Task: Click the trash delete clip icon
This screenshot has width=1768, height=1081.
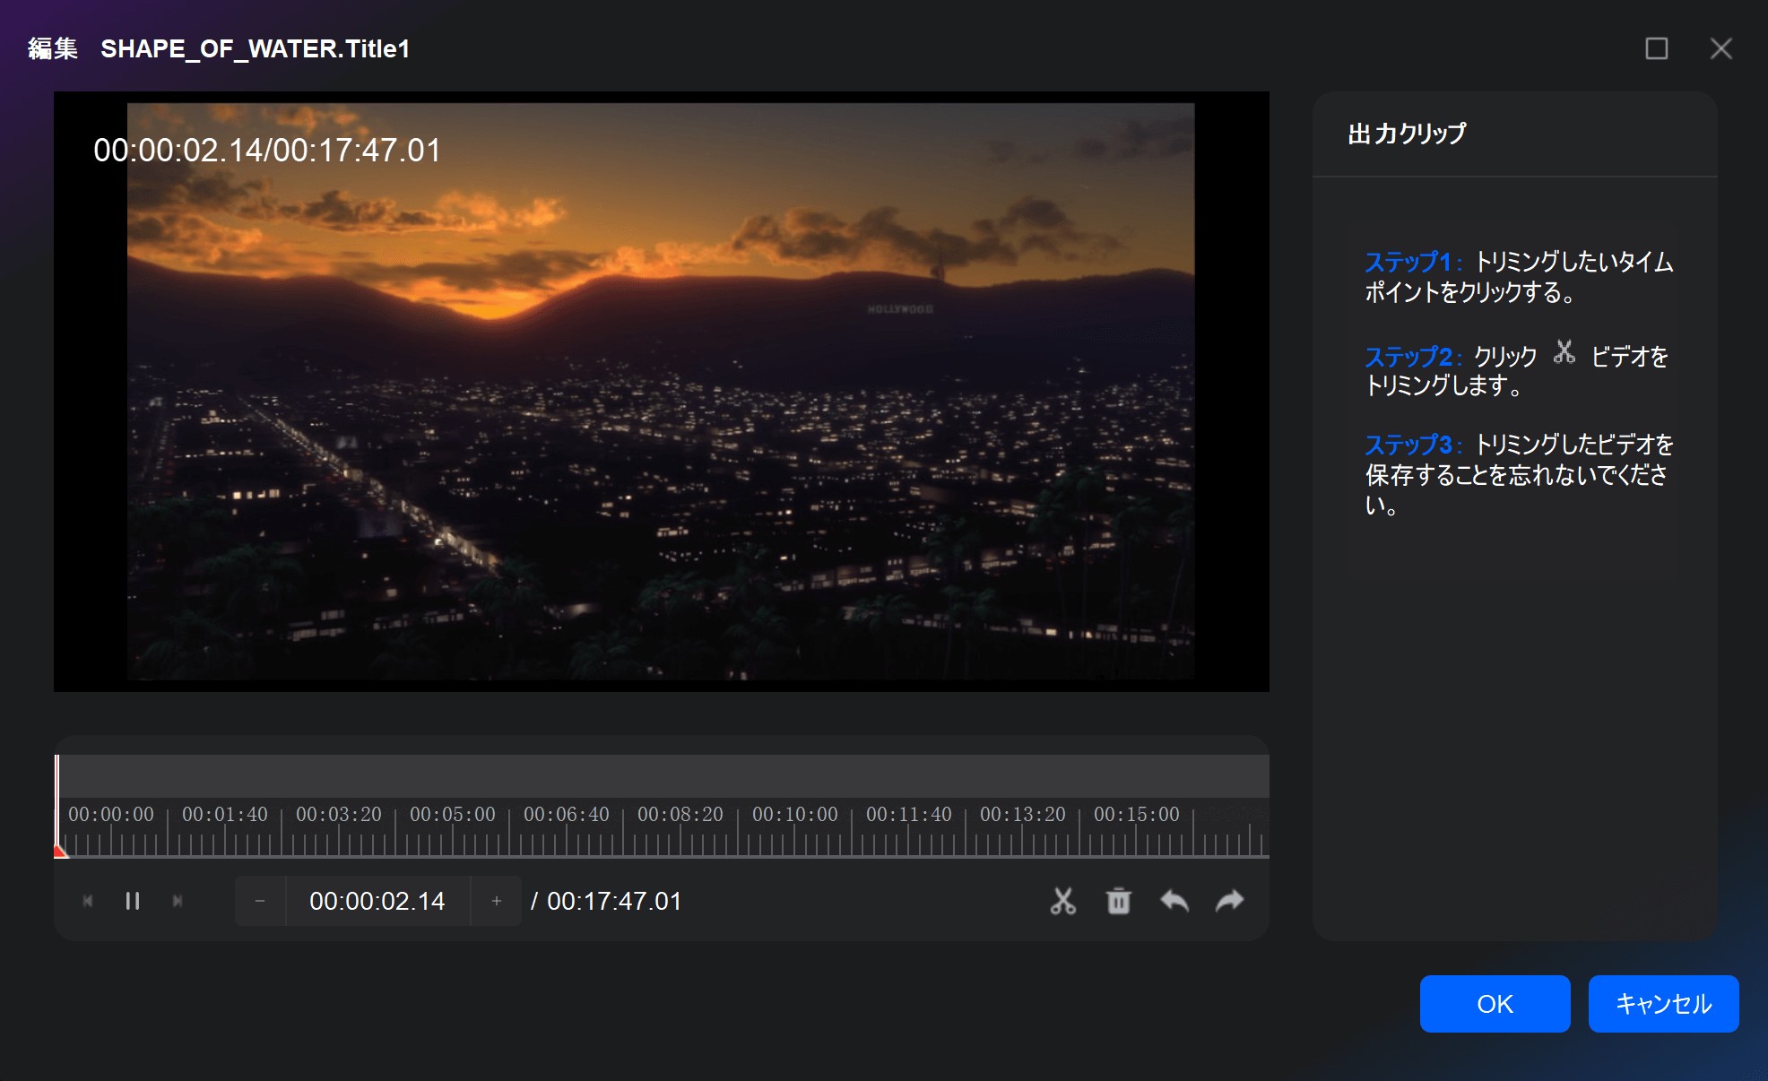Action: coord(1118,901)
